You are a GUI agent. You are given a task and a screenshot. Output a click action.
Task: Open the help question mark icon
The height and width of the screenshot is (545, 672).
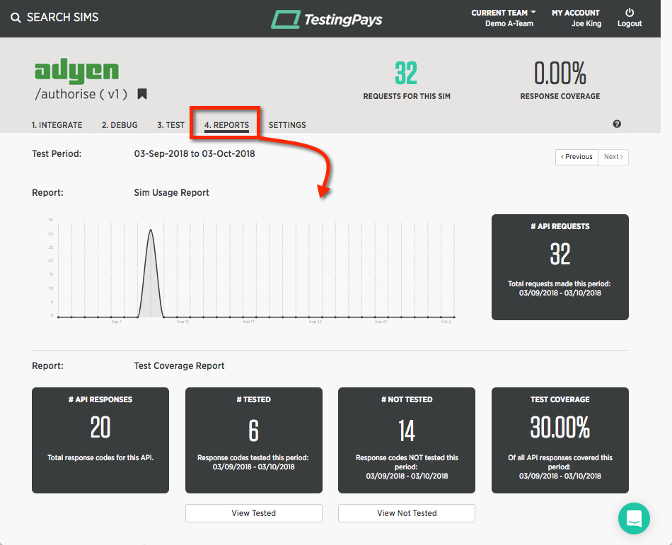[x=617, y=124]
